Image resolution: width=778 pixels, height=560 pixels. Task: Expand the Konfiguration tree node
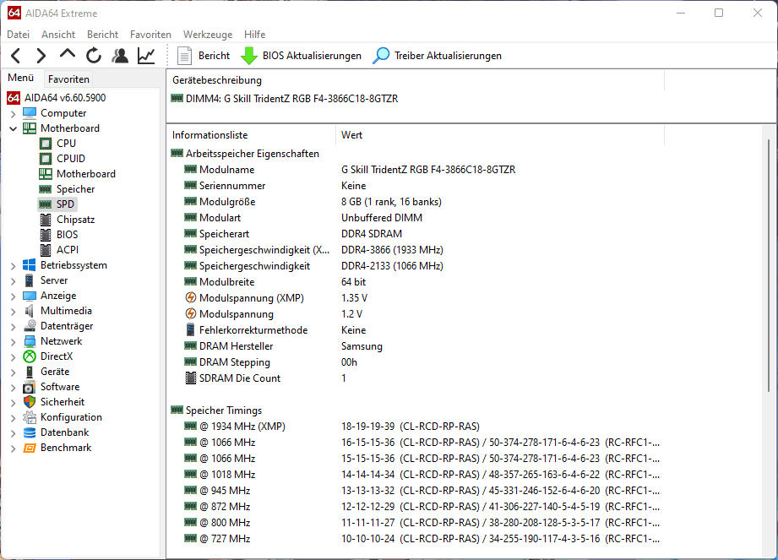click(13, 418)
